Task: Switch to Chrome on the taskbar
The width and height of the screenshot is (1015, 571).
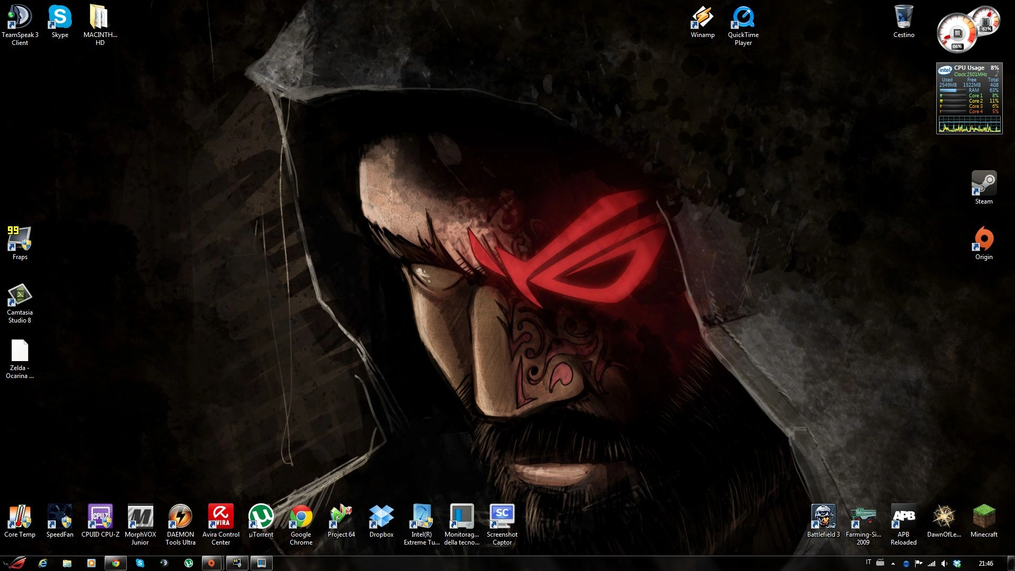Action: 116,563
